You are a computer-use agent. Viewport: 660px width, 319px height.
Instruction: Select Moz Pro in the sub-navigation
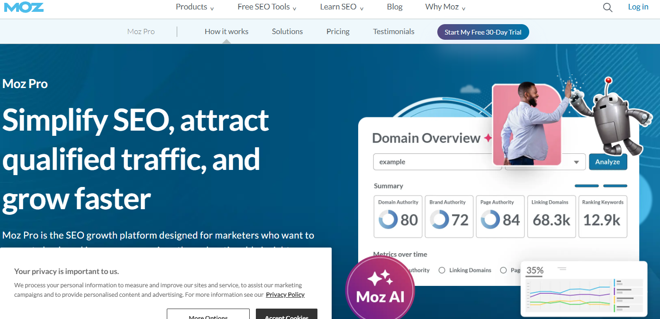(141, 32)
